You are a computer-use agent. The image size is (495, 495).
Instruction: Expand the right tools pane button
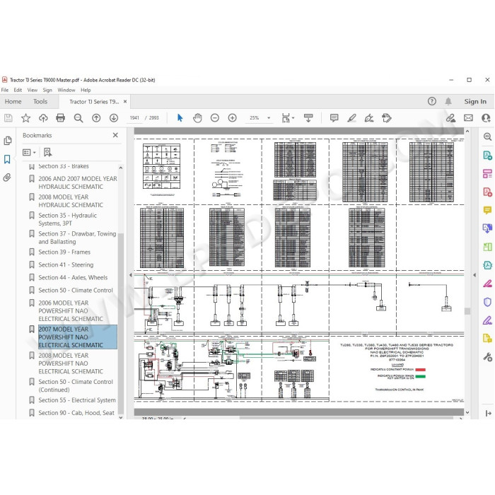click(x=488, y=413)
